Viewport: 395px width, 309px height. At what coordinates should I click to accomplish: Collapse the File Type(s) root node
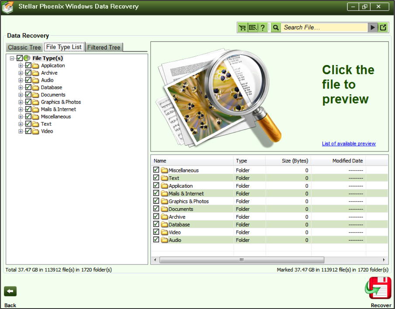12,58
